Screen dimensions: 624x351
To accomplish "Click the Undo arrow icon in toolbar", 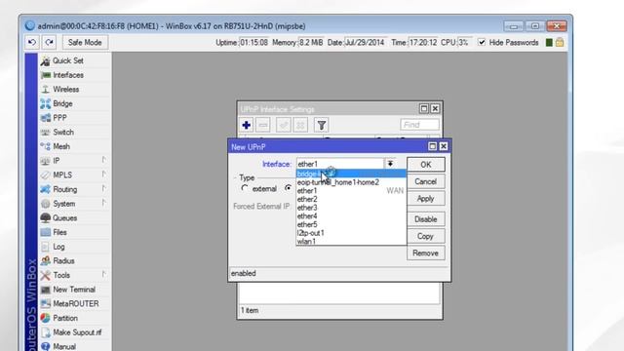I will [32, 42].
